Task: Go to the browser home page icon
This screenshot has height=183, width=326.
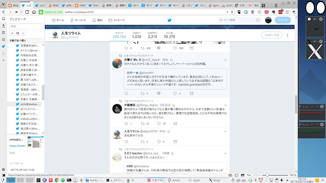Action: [x=34, y=12]
